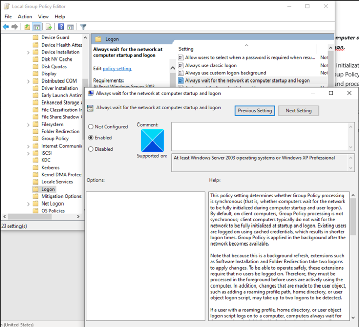Open the Help question mark toolbar icon
Image resolution: width=359 pixels, height=327 pixels.
61,27
